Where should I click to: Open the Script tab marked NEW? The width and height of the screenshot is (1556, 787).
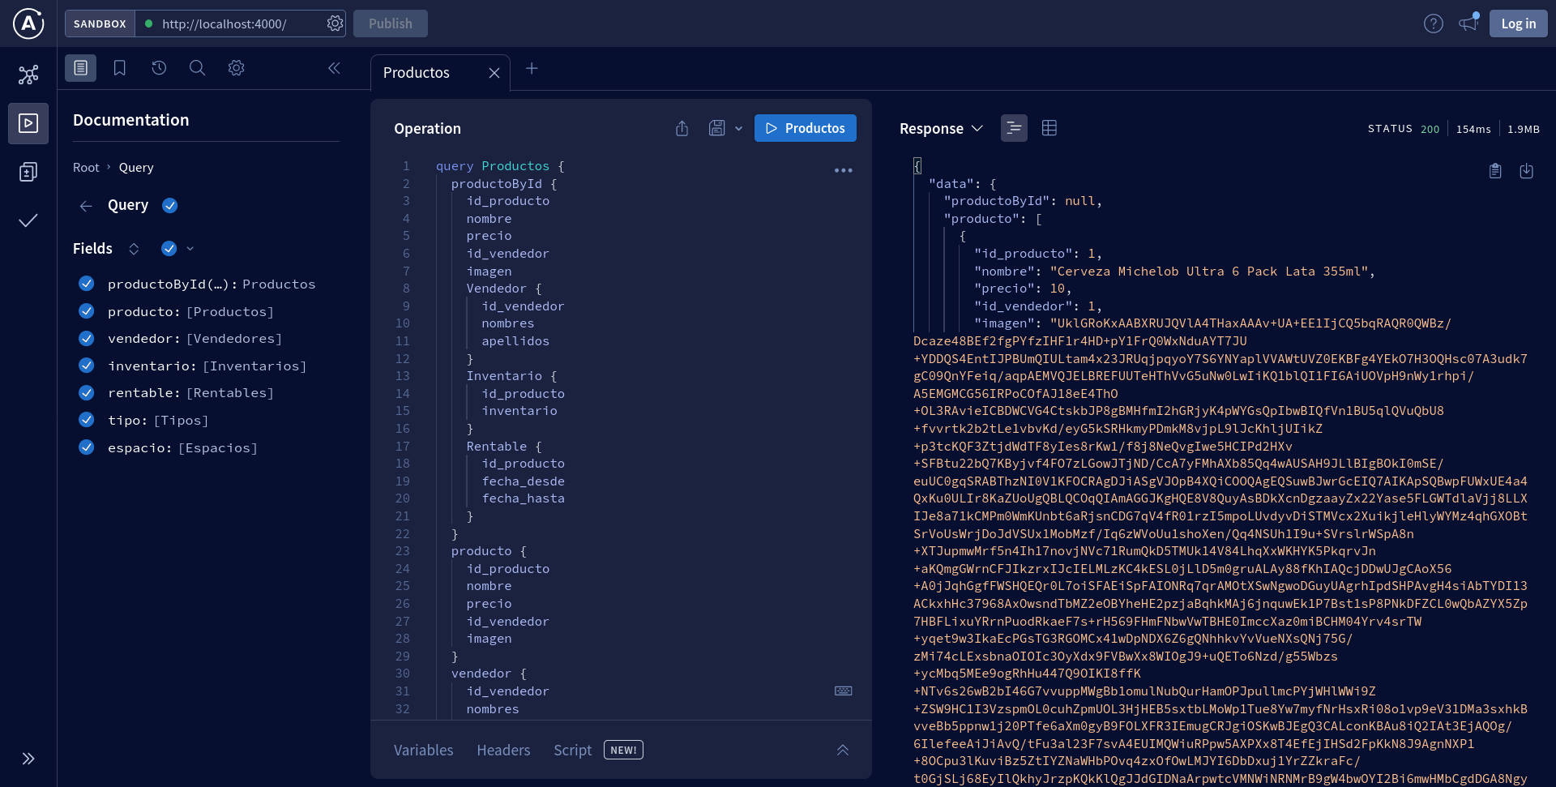(573, 750)
